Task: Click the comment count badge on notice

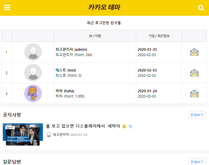Action: [x=130, y=126]
